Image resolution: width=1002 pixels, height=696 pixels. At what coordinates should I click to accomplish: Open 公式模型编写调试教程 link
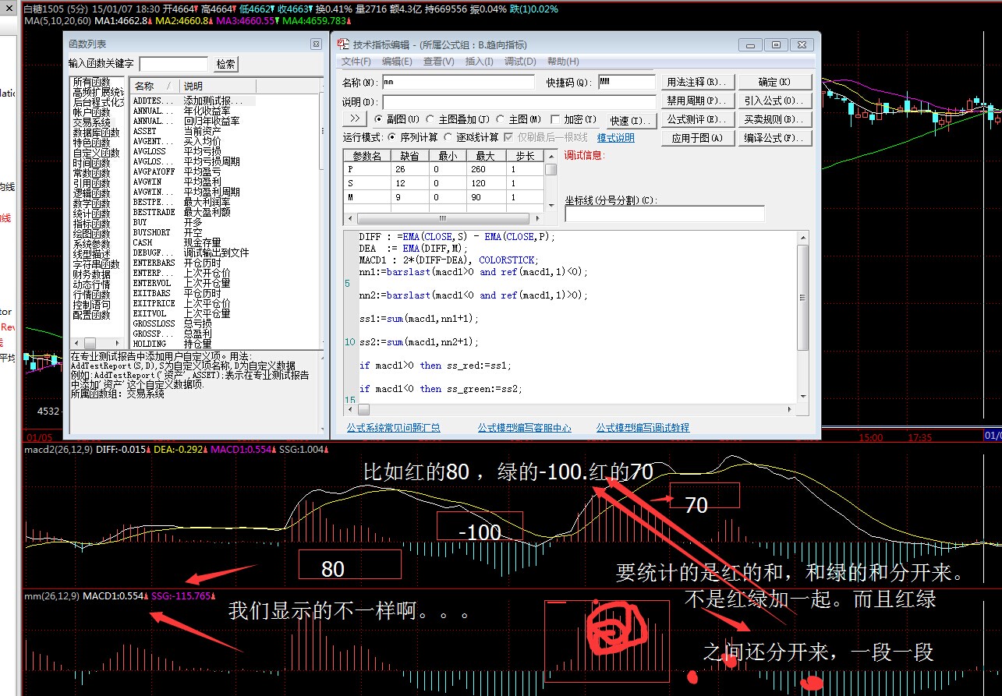[x=643, y=427]
